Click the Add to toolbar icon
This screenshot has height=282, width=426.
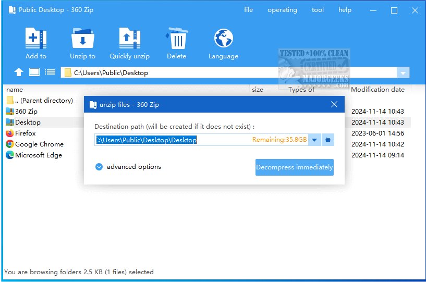[36, 38]
